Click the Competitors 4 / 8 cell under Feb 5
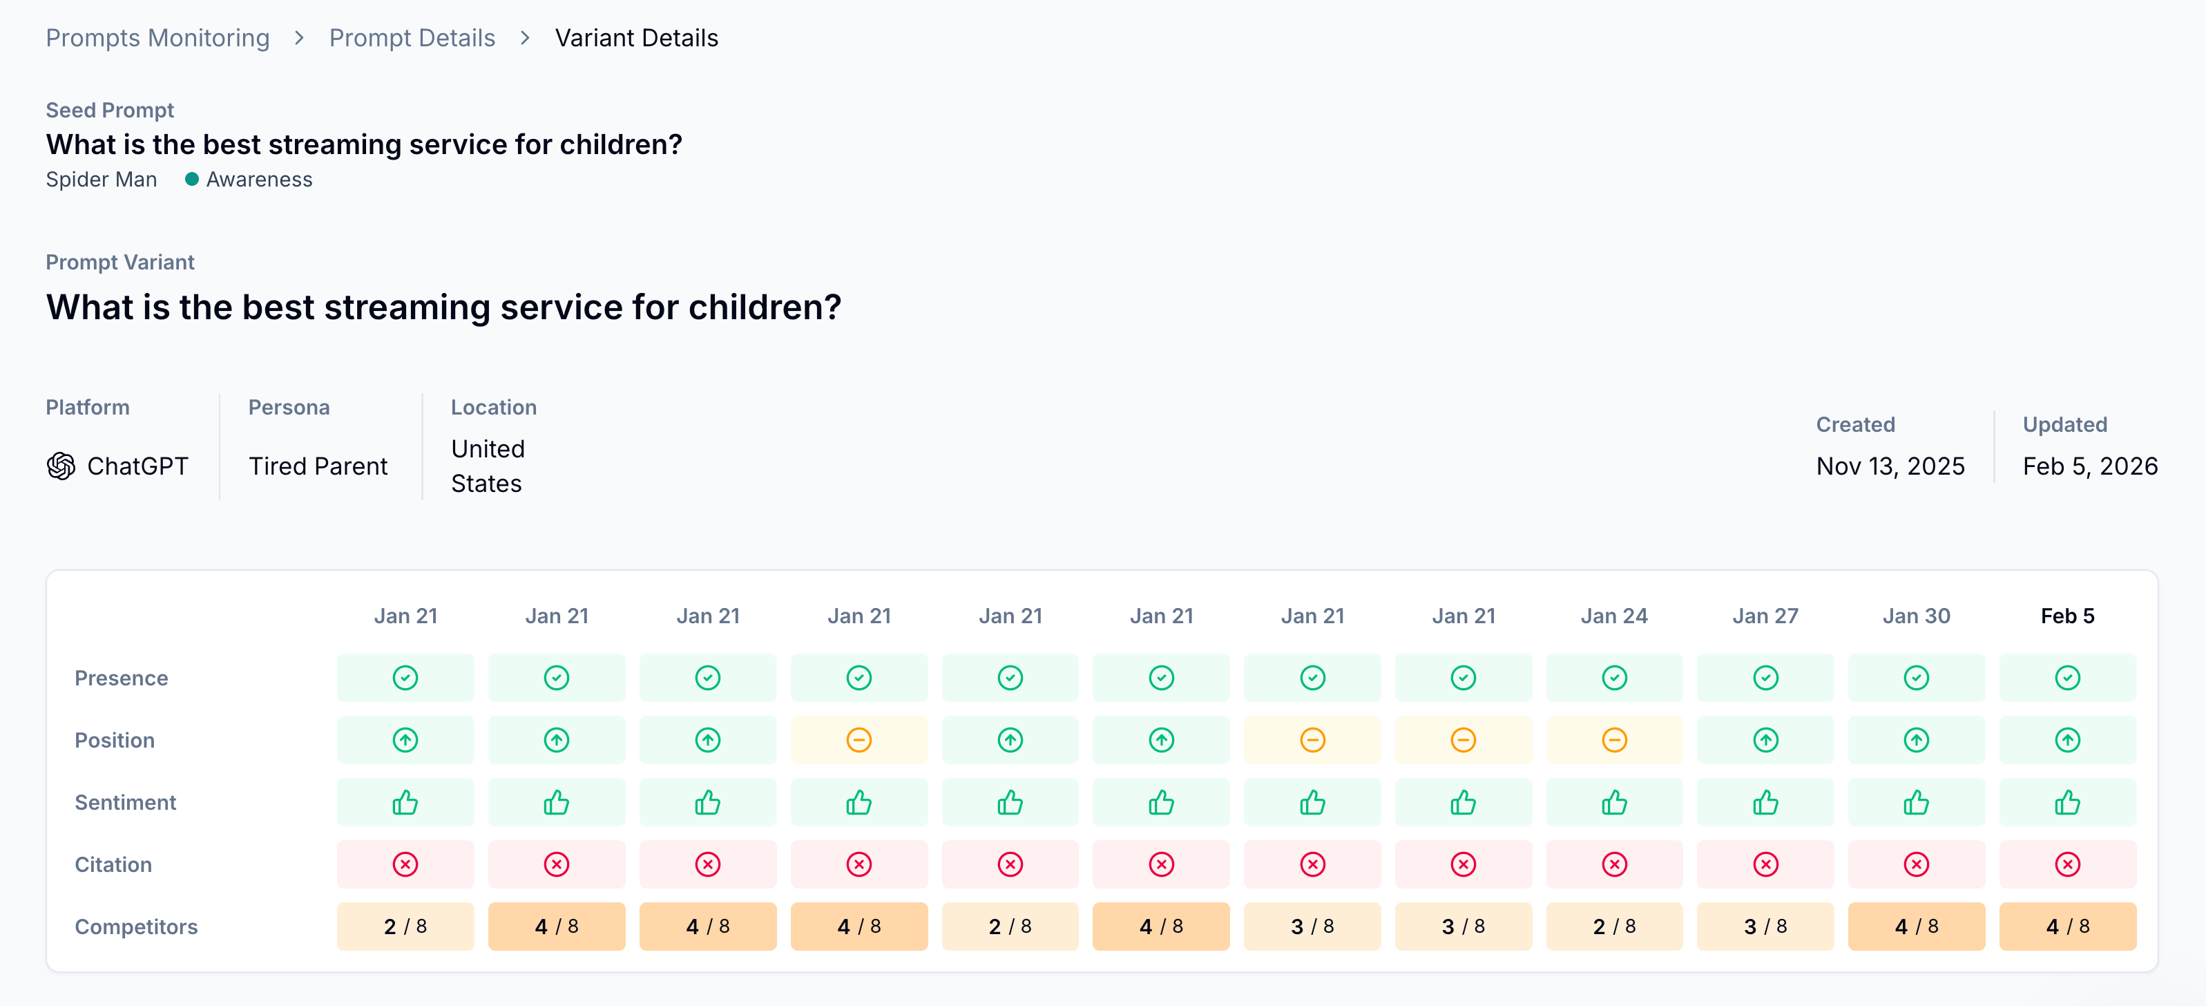2206x1006 pixels. [x=2066, y=927]
